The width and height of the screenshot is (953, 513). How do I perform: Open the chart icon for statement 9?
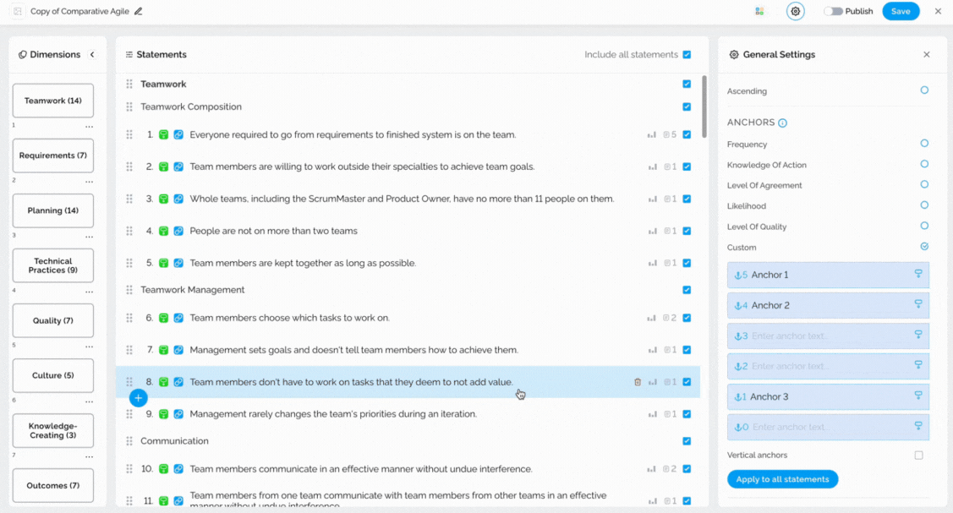[x=652, y=414]
